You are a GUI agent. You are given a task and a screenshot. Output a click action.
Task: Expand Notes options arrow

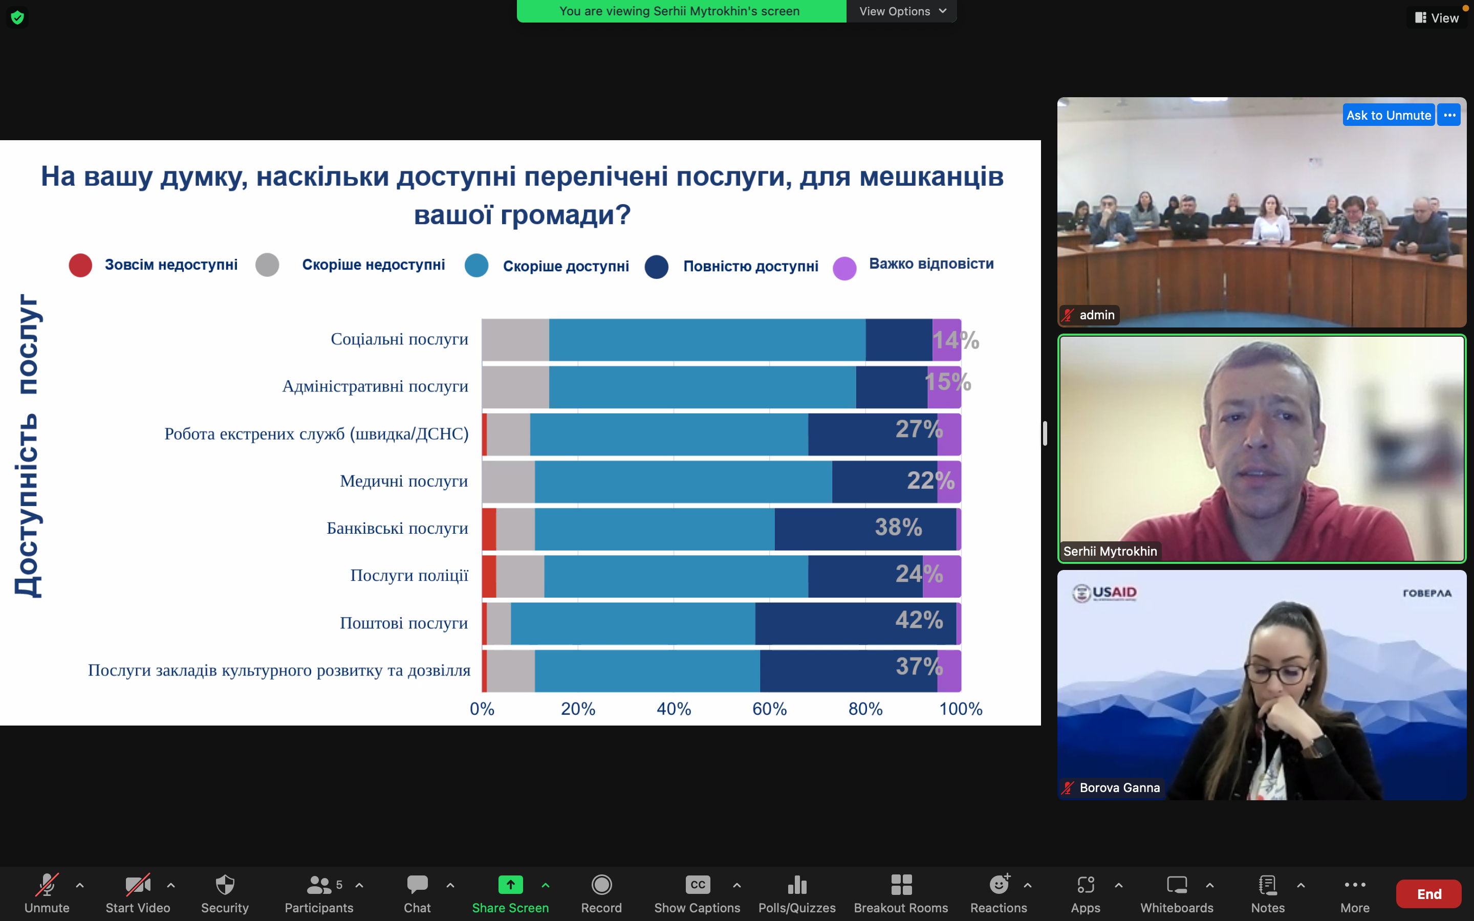pyautogui.click(x=1300, y=885)
